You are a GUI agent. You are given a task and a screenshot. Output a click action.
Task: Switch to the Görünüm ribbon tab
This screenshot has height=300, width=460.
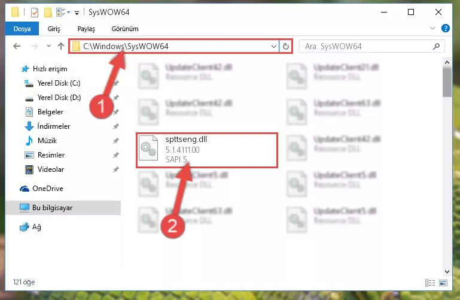(x=125, y=29)
